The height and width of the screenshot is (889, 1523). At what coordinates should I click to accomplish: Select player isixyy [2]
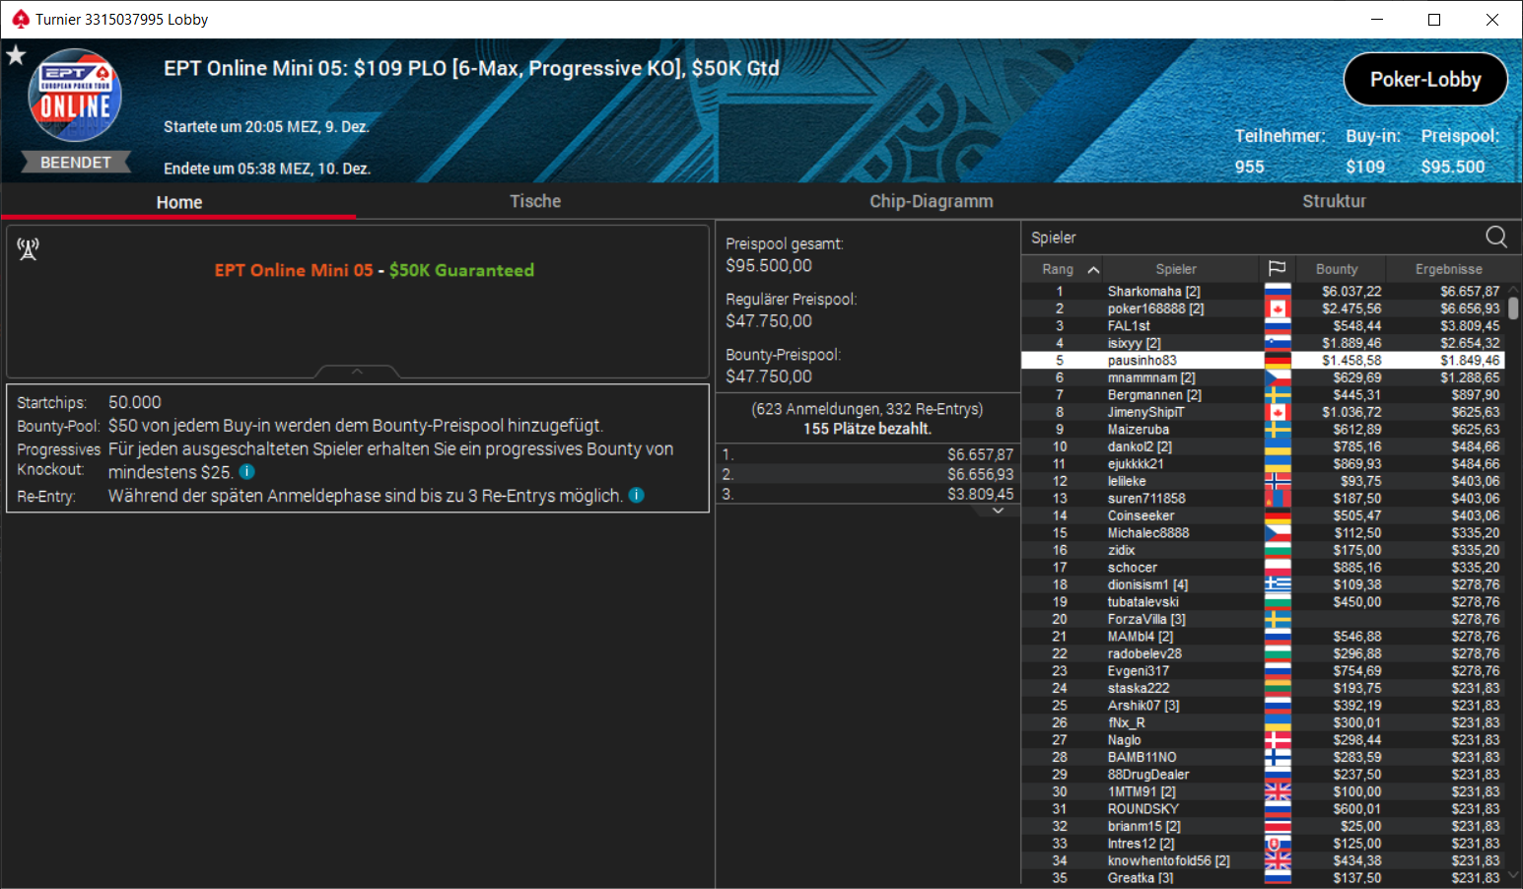tap(1263, 343)
